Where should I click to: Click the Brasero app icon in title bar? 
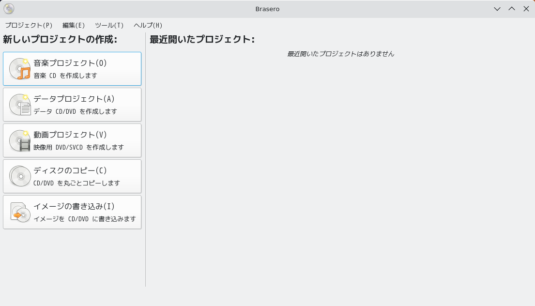coord(9,9)
